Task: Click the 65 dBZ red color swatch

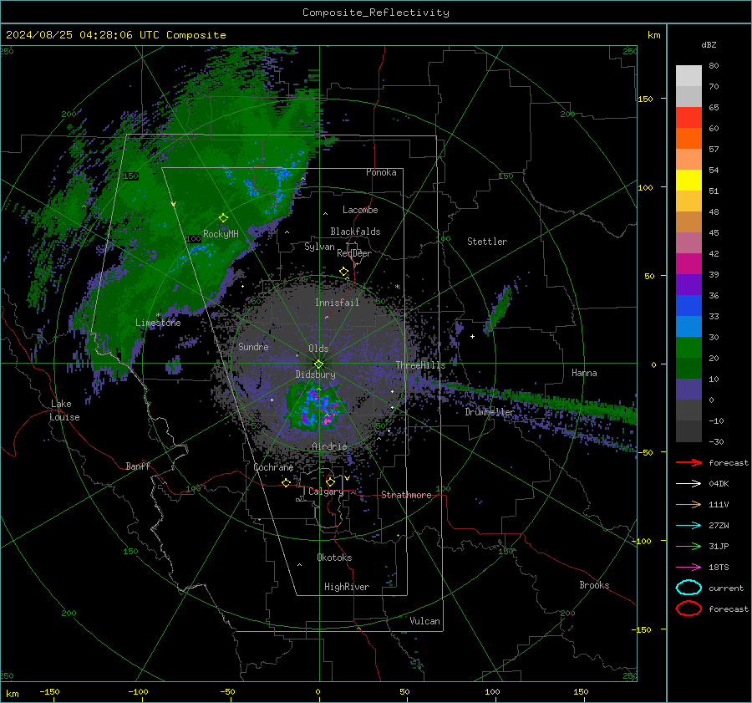Action: pos(688,117)
